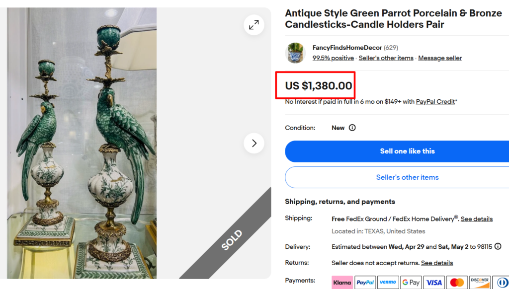Select the Klarna payment icon
This screenshot has width=509, height=289.
pyautogui.click(x=342, y=282)
